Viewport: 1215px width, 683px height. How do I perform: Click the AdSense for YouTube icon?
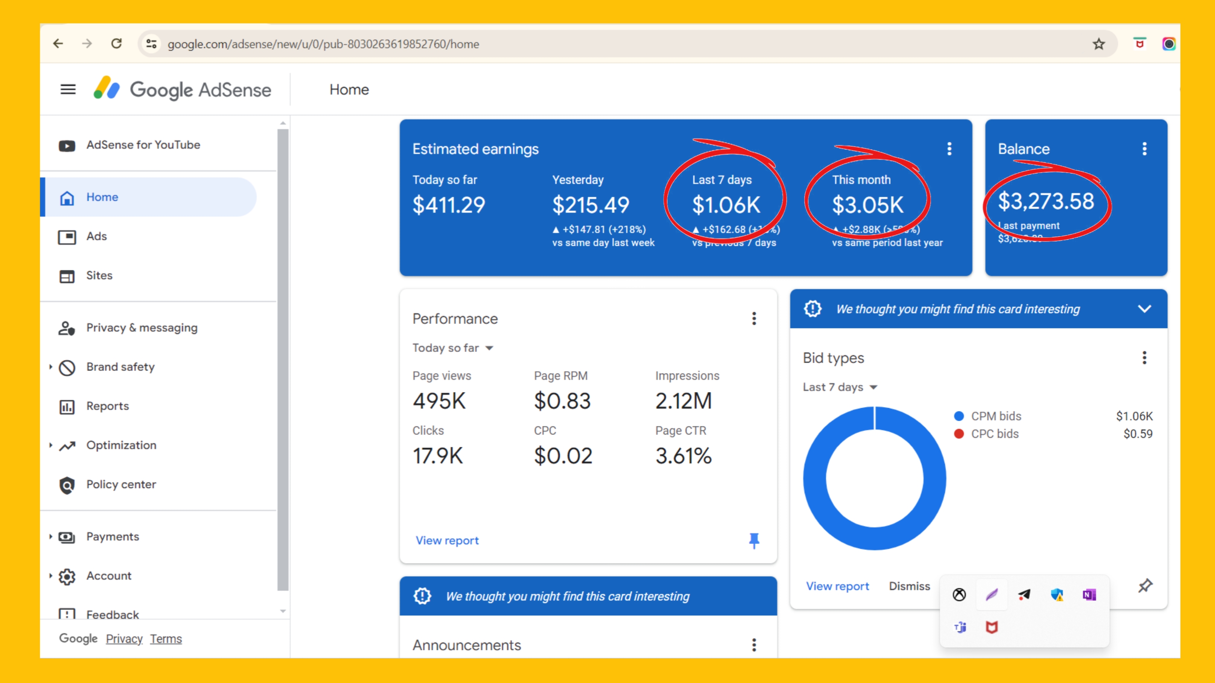click(x=67, y=146)
